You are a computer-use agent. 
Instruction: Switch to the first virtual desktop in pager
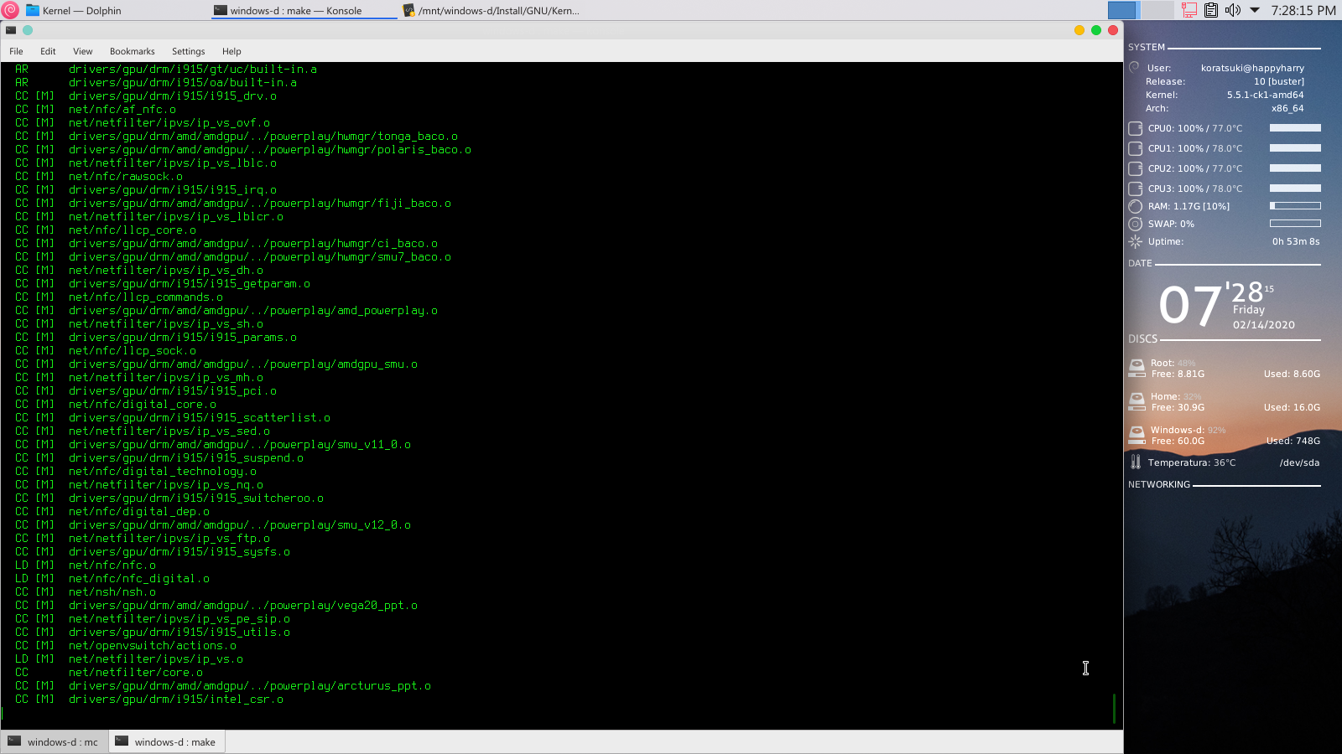click(1122, 10)
